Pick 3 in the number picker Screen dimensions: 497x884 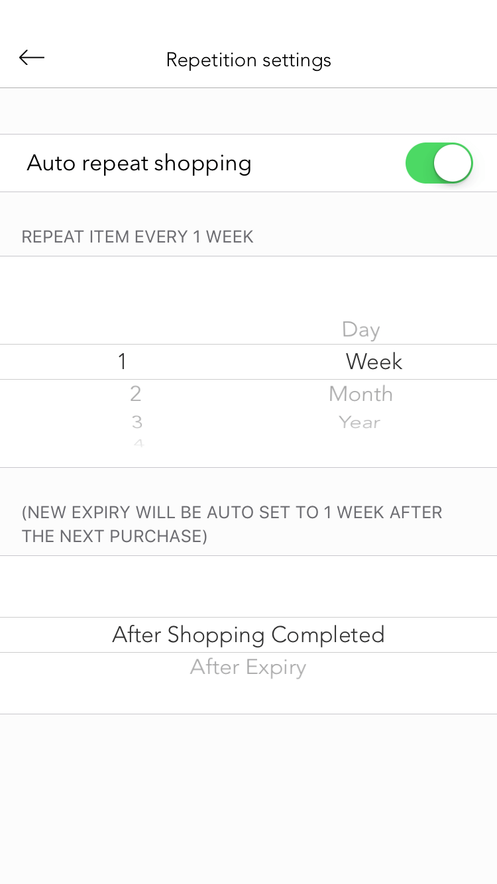pyautogui.click(x=137, y=422)
